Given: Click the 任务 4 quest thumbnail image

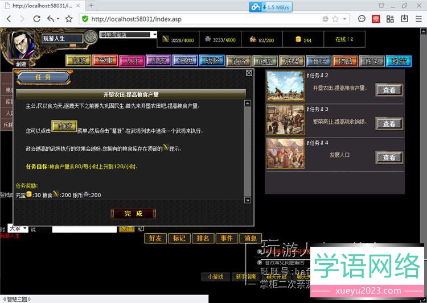Looking at the screenshot, I should point(285,153).
